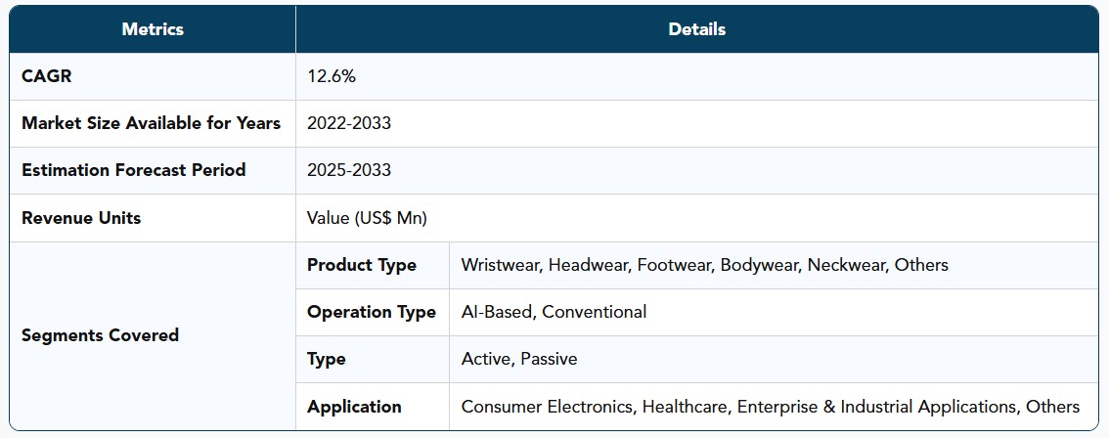Select the Operation Type sub-label
1109x438 pixels.
click(372, 312)
